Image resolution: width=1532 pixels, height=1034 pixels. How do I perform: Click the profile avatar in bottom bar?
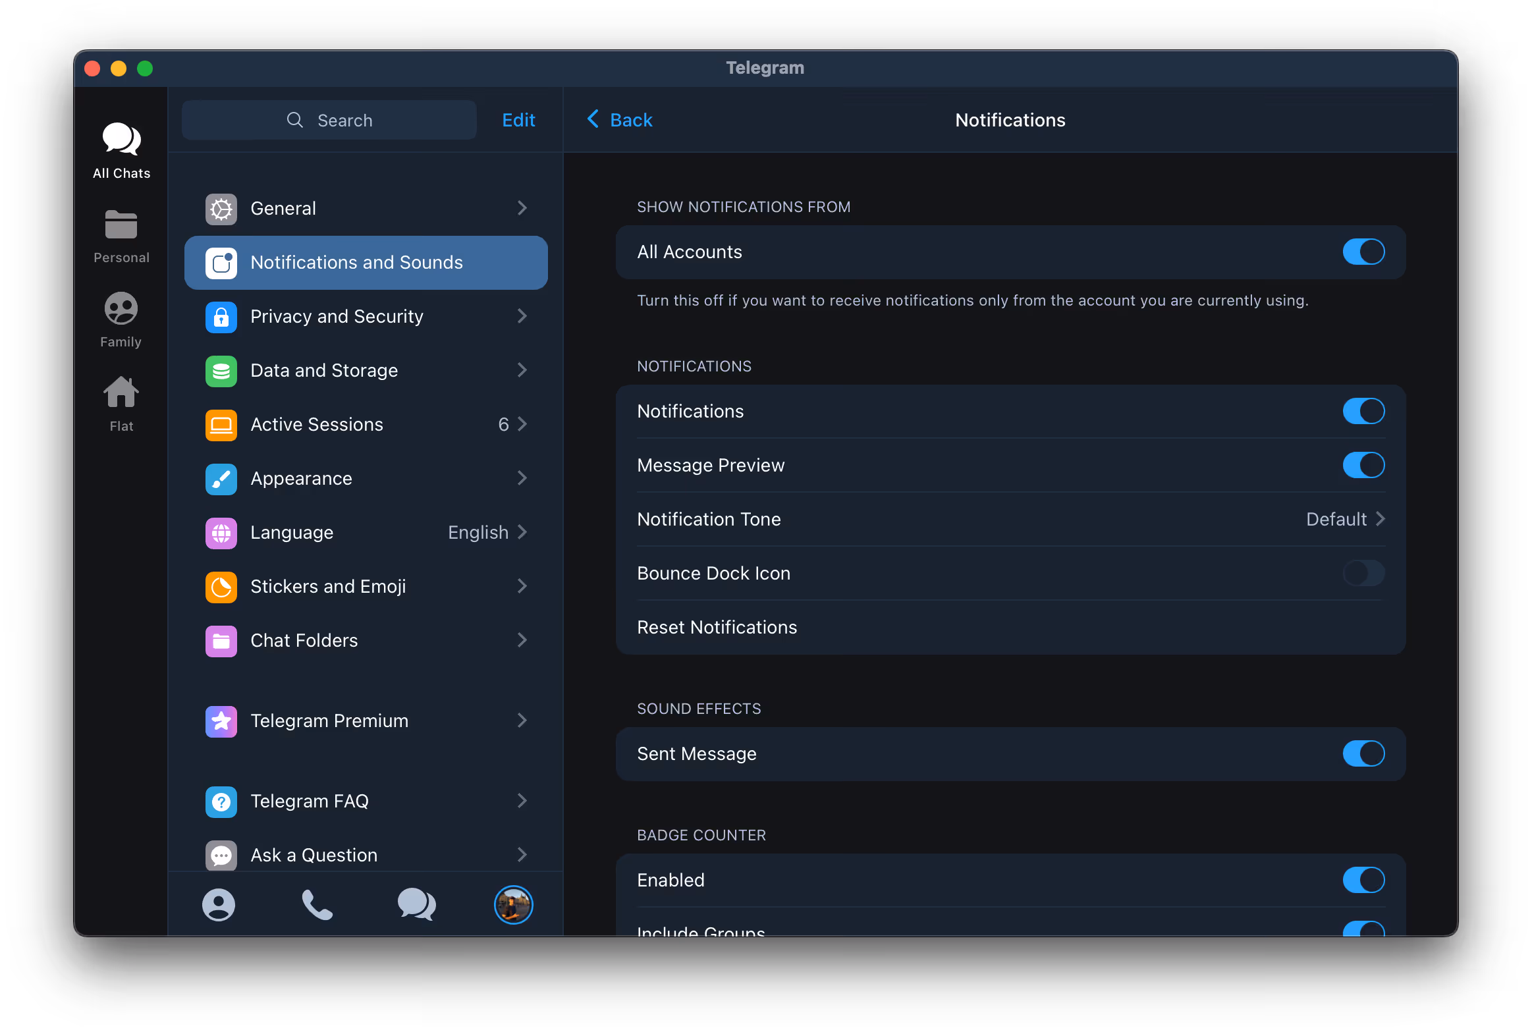tap(514, 904)
